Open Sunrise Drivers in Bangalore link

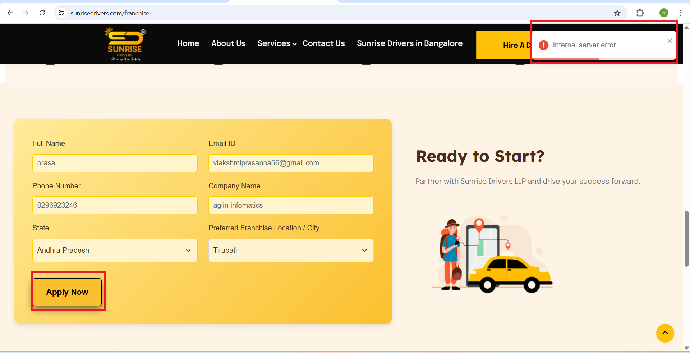point(409,43)
